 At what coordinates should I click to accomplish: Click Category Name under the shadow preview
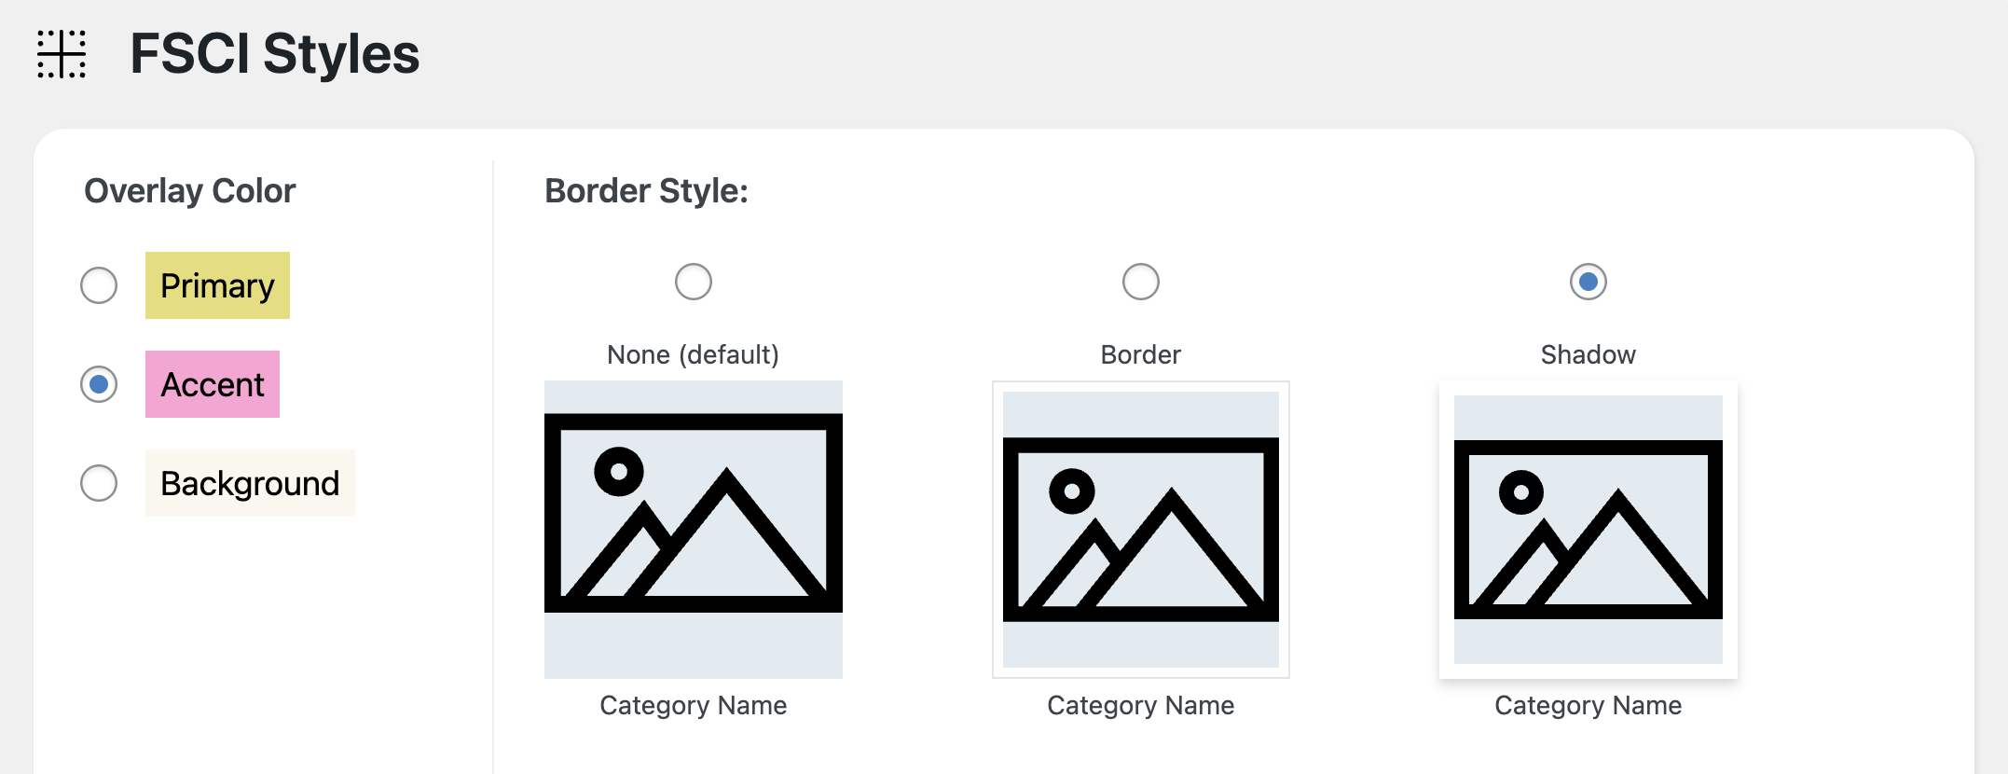pyautogui.click(x=1589, y=705)
